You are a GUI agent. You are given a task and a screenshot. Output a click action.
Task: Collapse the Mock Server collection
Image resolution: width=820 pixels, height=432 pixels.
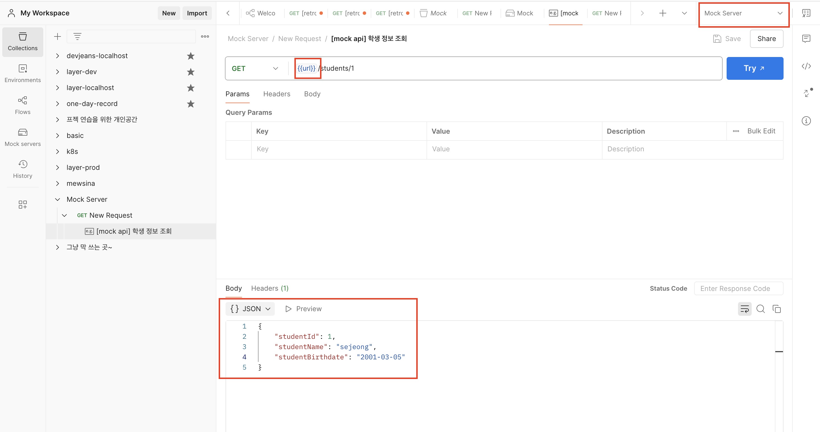click(58, 199)
